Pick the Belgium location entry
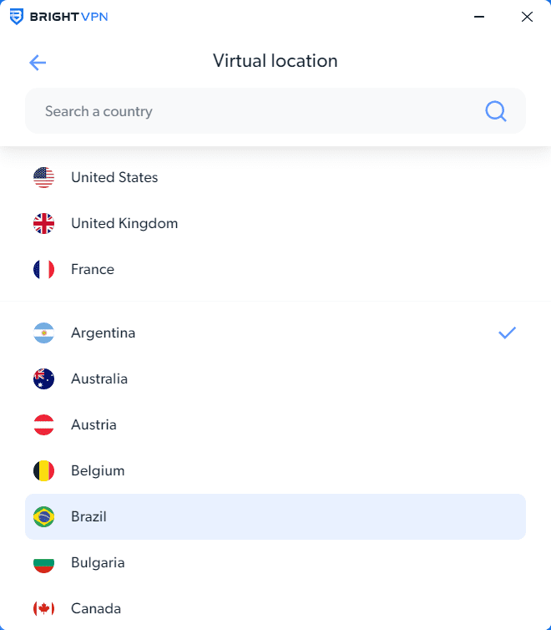Viewport: 551px width, 630px height. pos(98,470)
